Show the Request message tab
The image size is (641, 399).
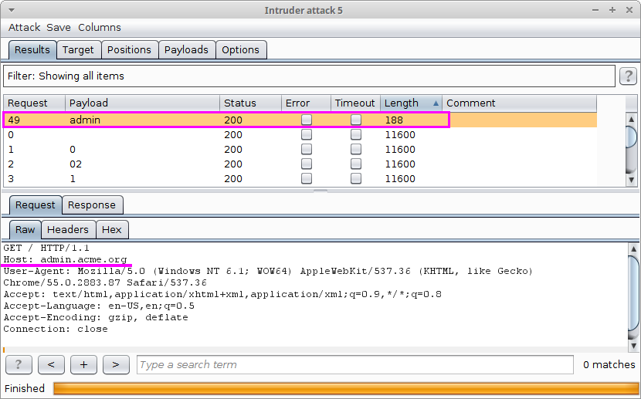[36, 205]
